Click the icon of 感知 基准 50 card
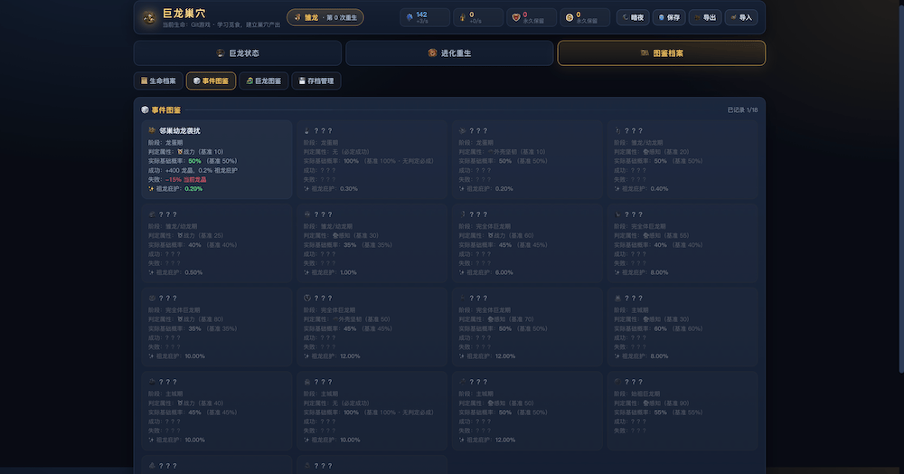The height and width of the screenshot is (474, 904). click(462, 382)
